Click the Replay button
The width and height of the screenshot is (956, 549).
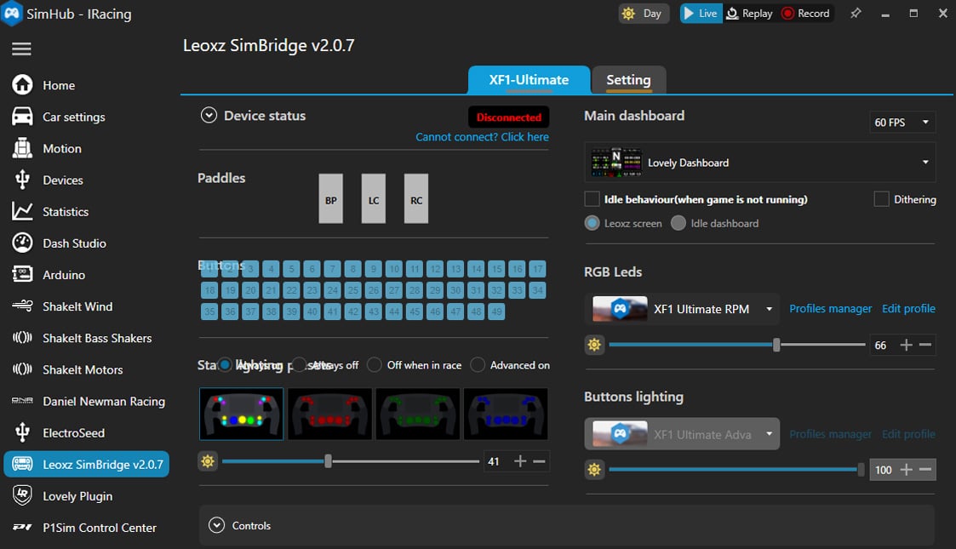pyautogui.click(x=750, y=14)
